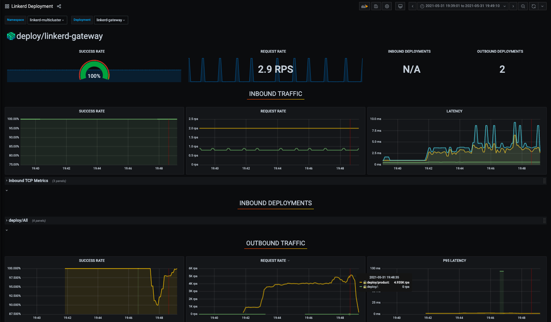Open dashboard settings with the gear icon
The height and width of the screenshot is (322, 551).
click(387, 6)
